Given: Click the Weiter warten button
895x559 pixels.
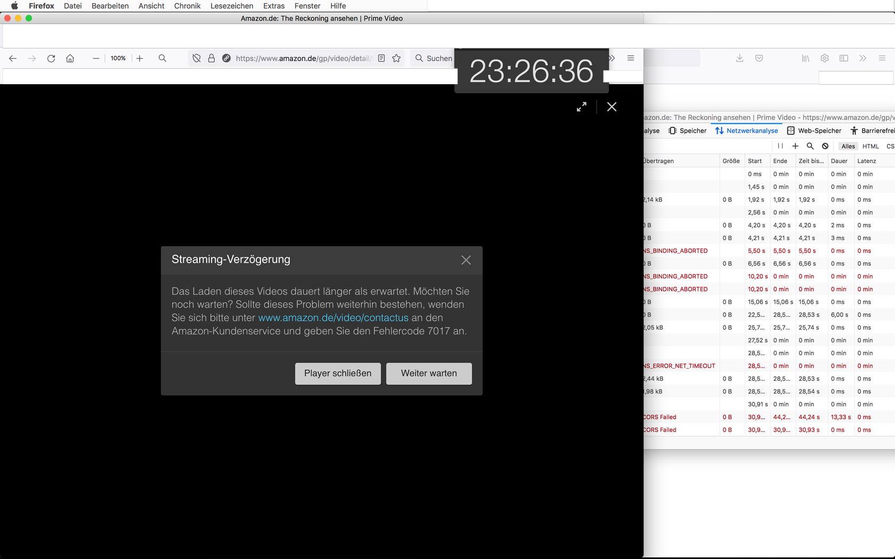Looking at the screenshot, I should point(429,374).
